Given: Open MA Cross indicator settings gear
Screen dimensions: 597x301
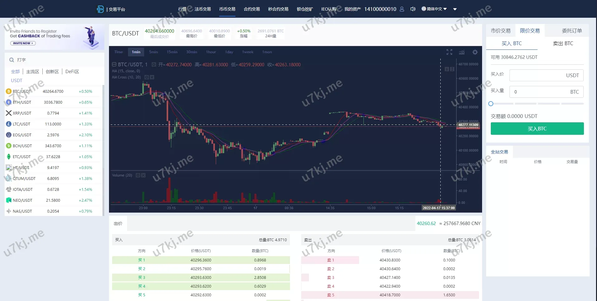Looking at the screenshot, I should coord(147,77).
